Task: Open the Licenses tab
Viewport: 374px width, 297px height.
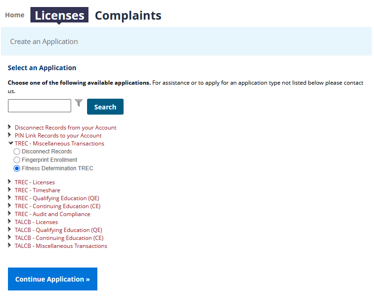Action: [x=59, y=15]
